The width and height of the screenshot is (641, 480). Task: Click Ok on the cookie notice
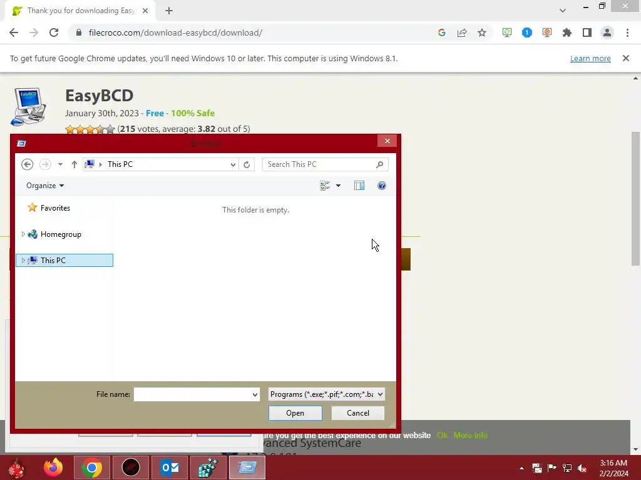point(442,436)
